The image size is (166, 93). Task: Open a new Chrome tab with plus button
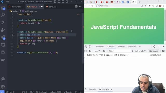click(139, 2)
